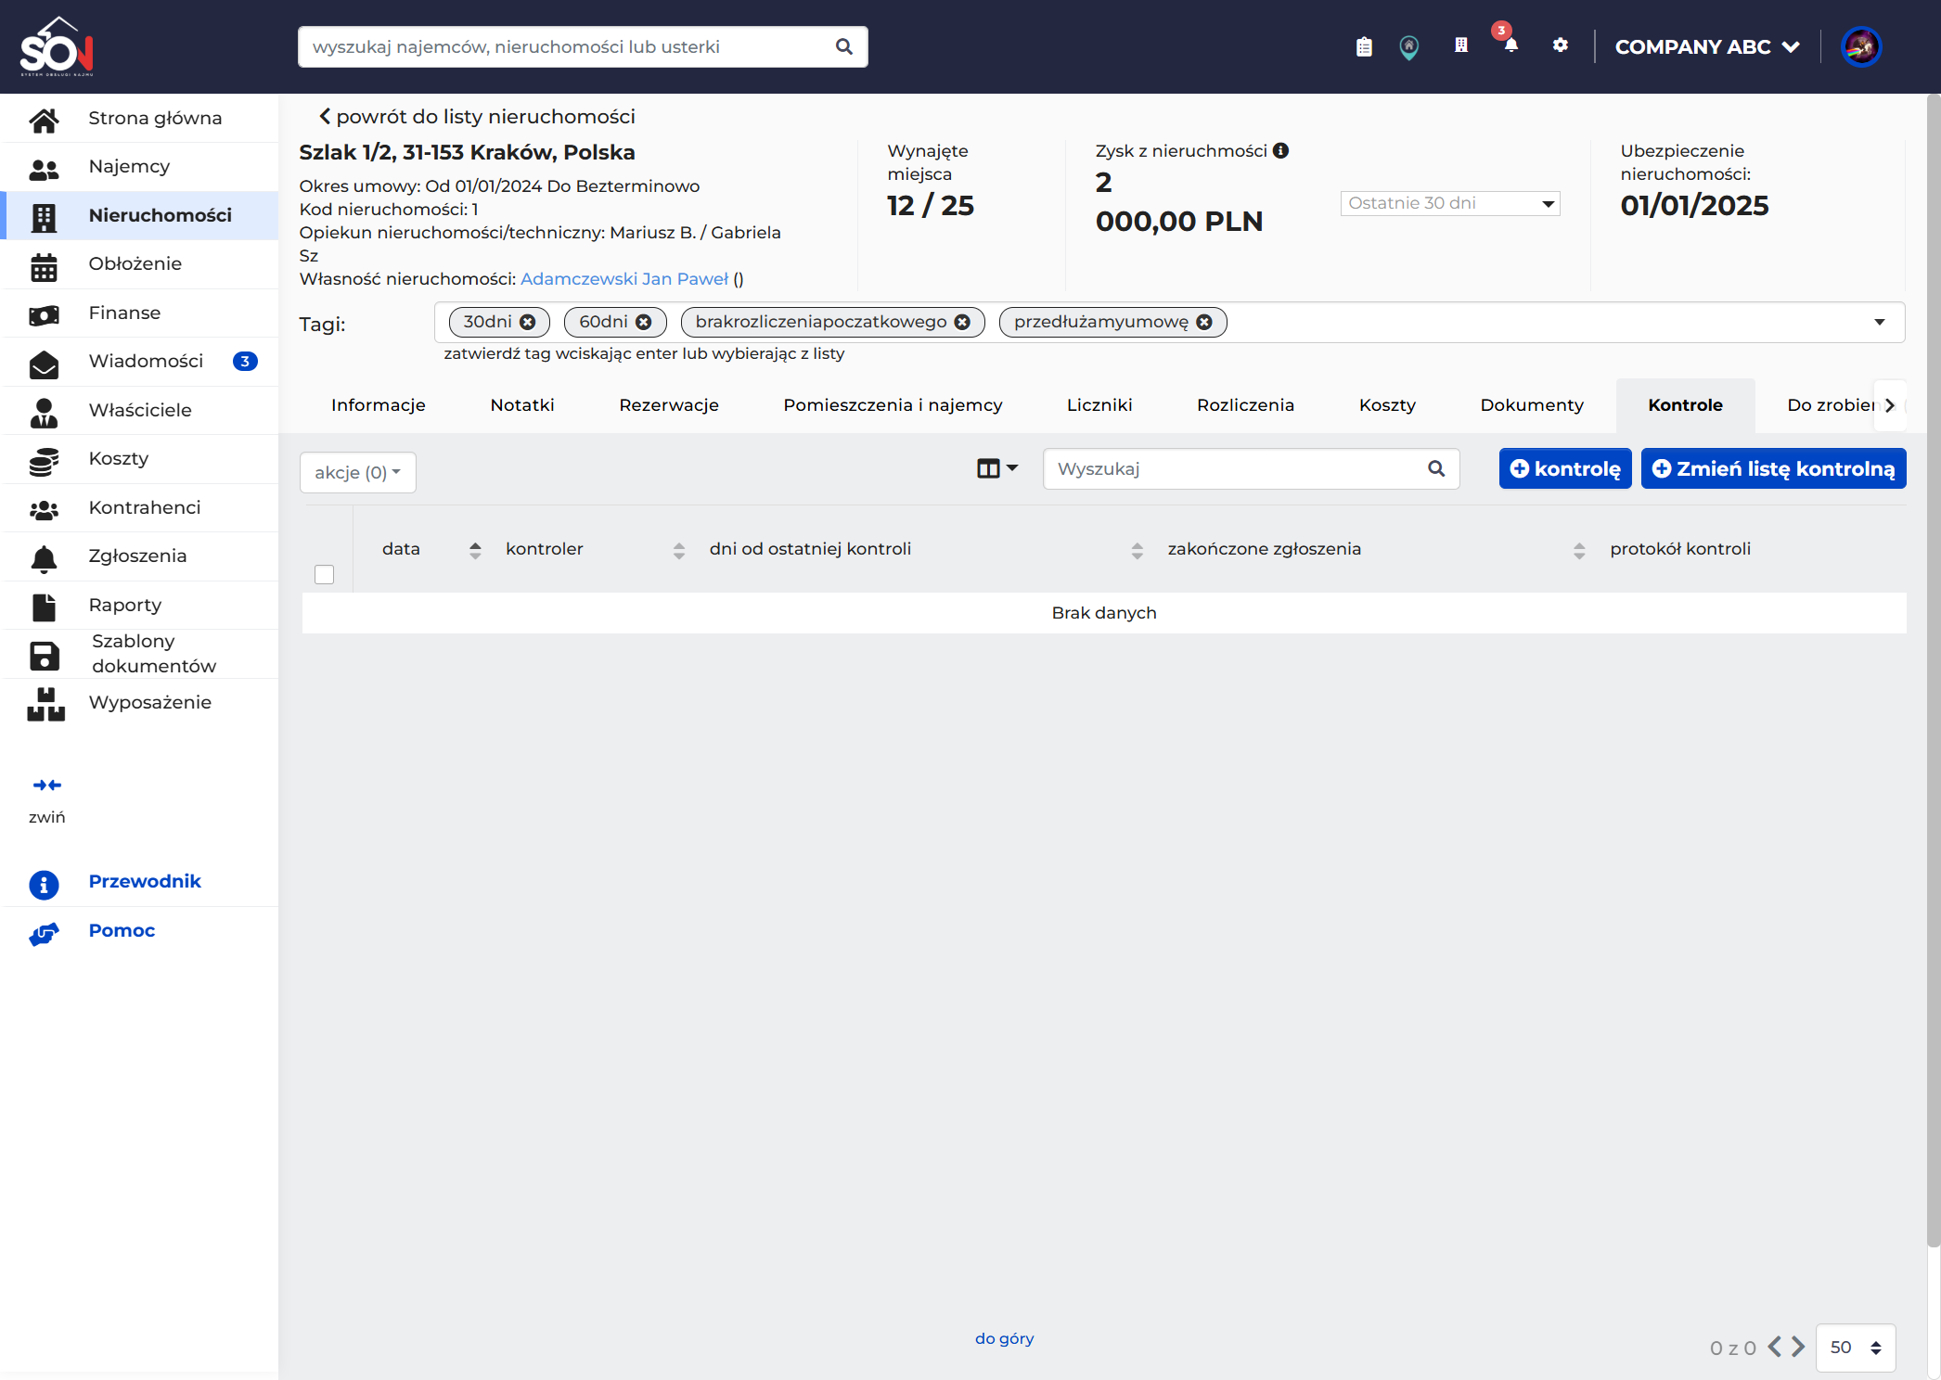Go to Strona główna home page
Screen dimensions: 1941x1380
pyautogui.click(x=139, y=118)
